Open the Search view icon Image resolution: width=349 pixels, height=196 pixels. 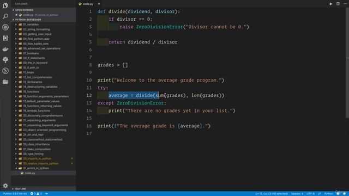tap(5, 16)
